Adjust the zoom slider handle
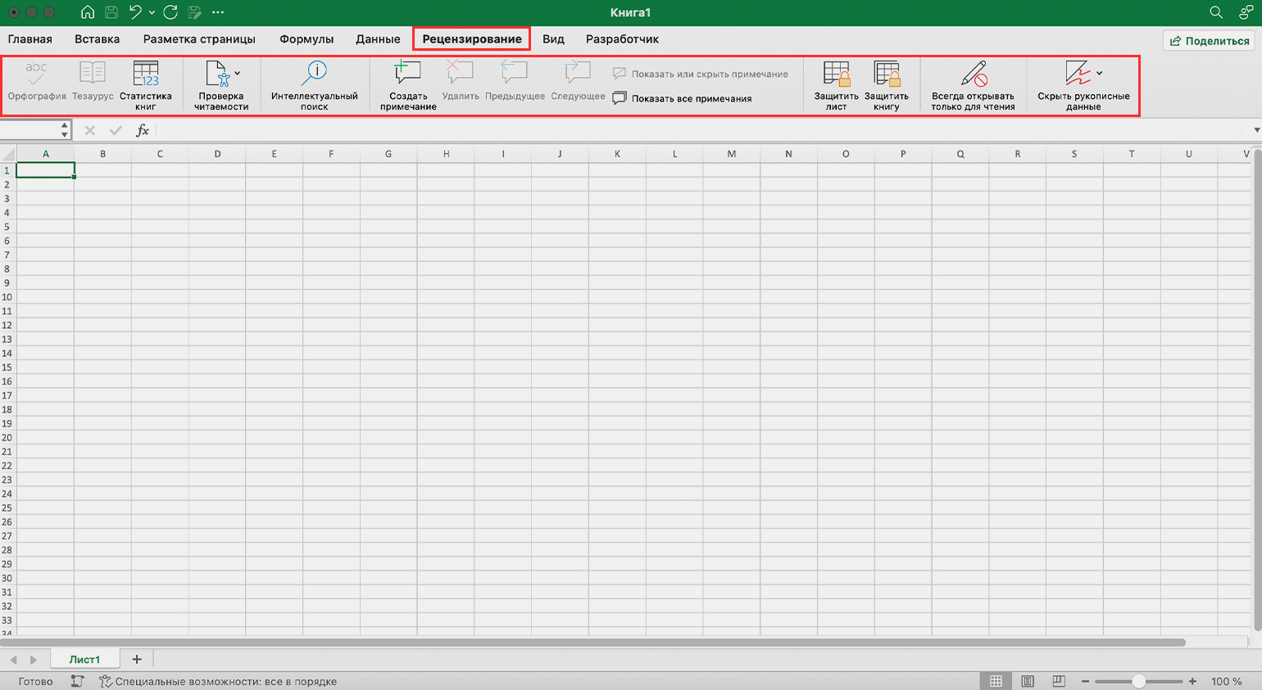 pyautogui.click(x=1138, y=681)
